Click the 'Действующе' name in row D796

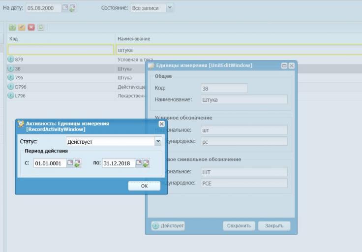[131, 87]
